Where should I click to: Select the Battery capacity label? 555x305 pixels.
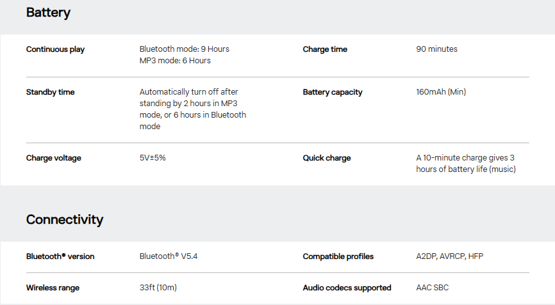pos(332,92)
